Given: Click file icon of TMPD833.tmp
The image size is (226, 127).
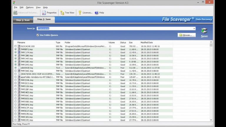Looking at the screenshot, I should point(19,98).
